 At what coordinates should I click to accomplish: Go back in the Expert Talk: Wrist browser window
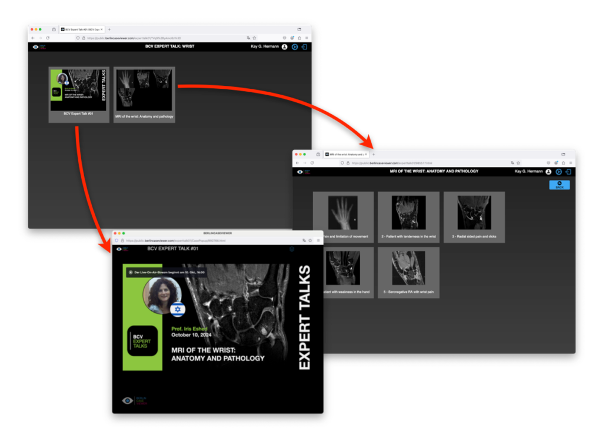33,38
